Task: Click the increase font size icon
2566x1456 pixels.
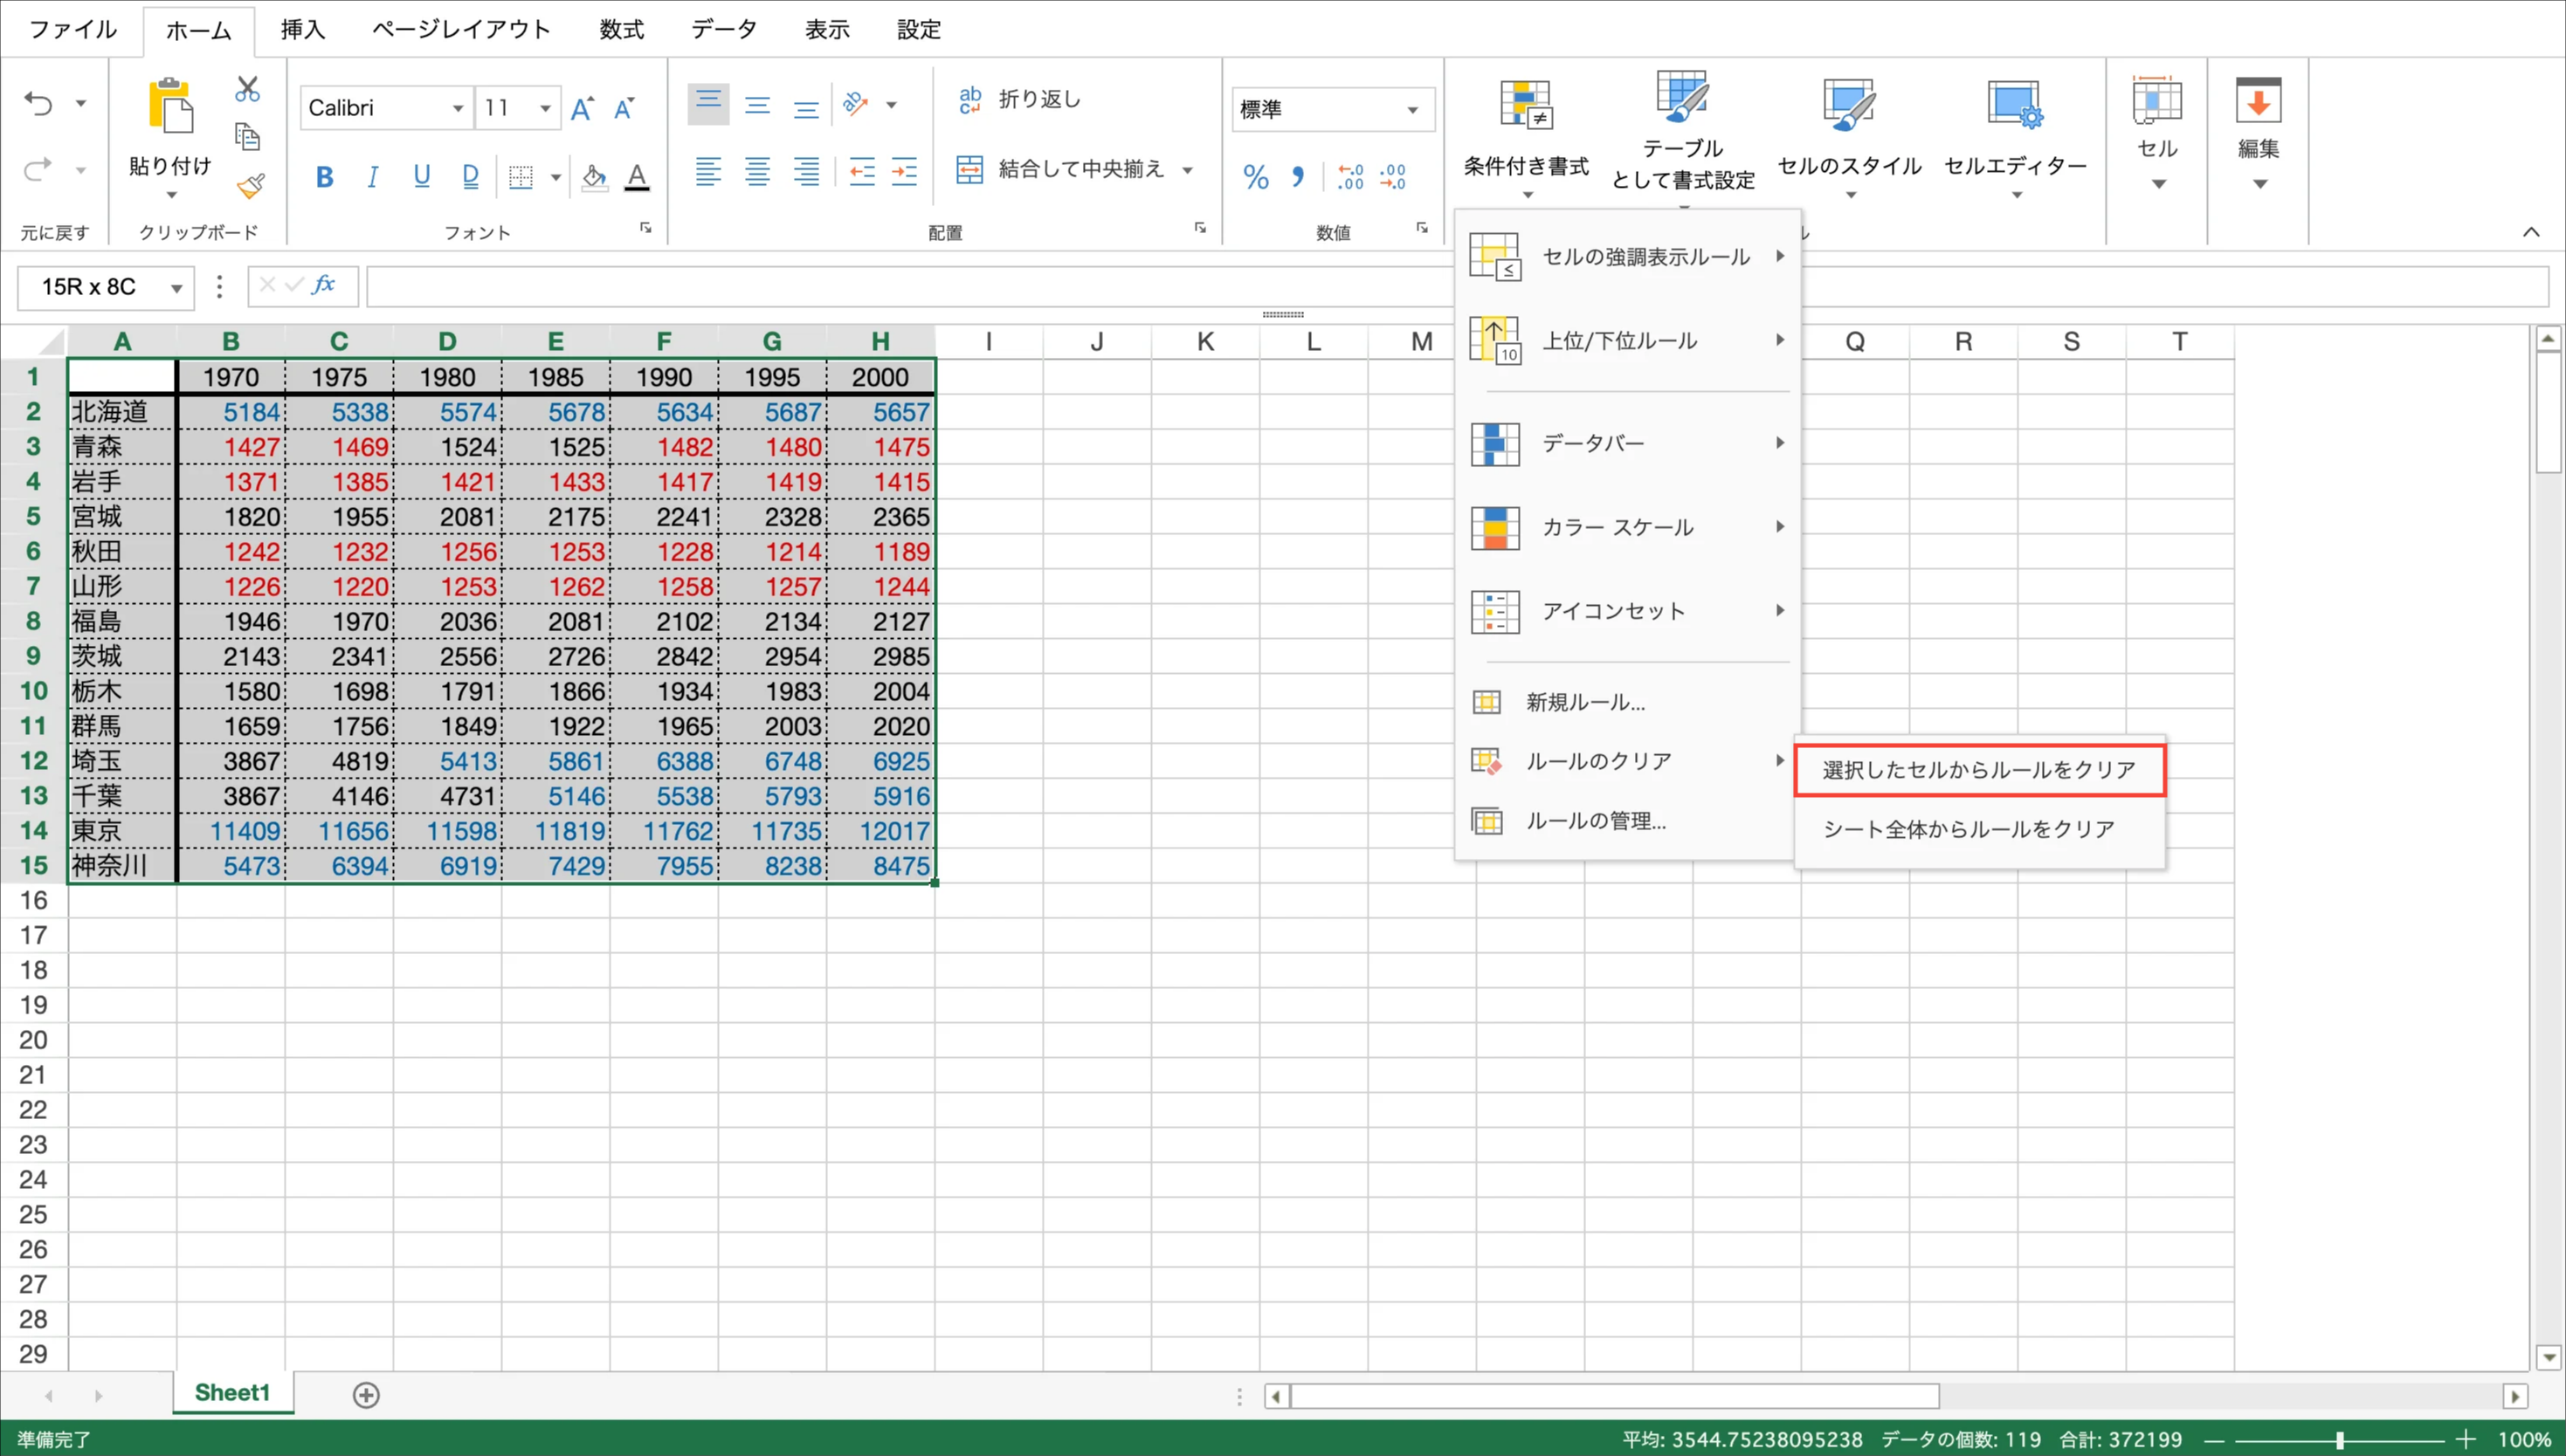Action: (583, 108)
